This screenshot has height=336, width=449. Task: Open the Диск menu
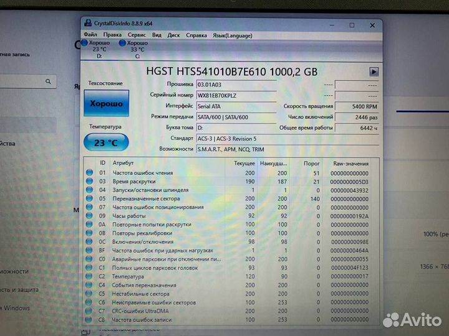[173, 35]
